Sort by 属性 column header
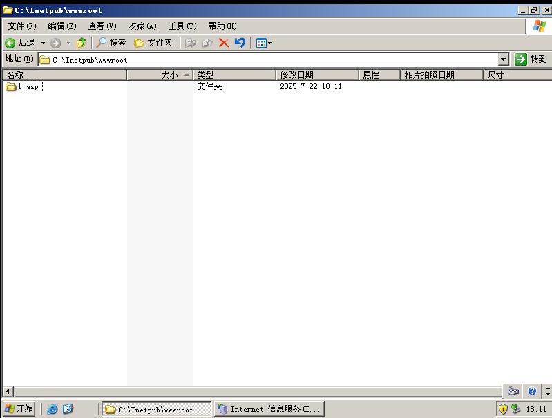Image resolution: width=552 pixels, height=418 pixels. (379, 75)
